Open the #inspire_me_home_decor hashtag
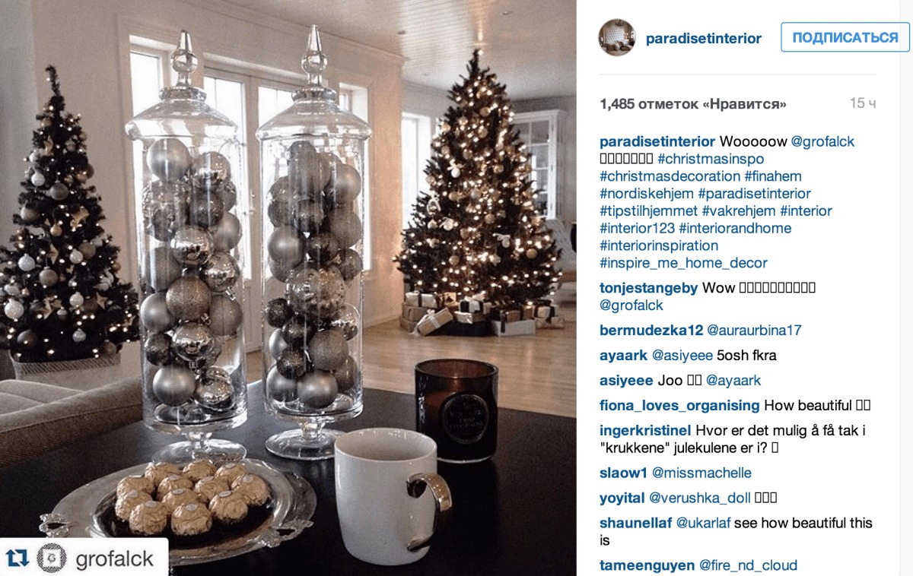This screenshot has height=576, width=913. pos(683,263)
